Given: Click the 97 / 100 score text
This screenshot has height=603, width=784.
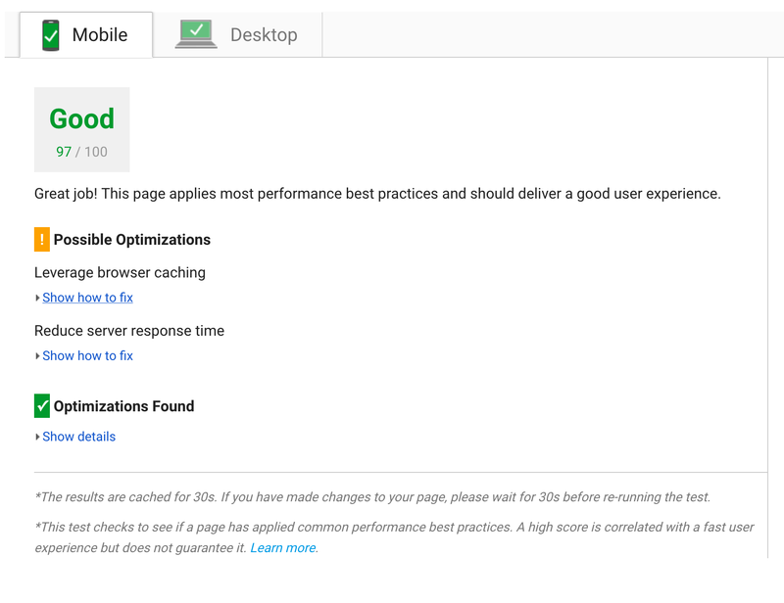Looking at the screenshot, I should (x=81, y=152).
